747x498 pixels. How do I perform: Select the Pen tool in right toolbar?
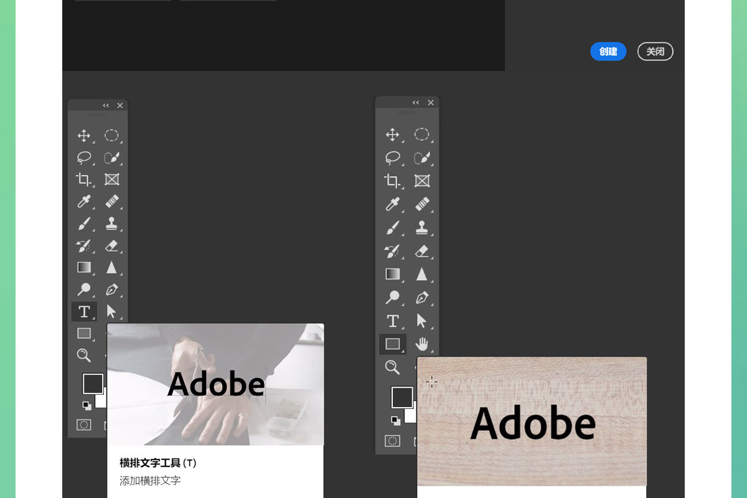tap(422, 297)
